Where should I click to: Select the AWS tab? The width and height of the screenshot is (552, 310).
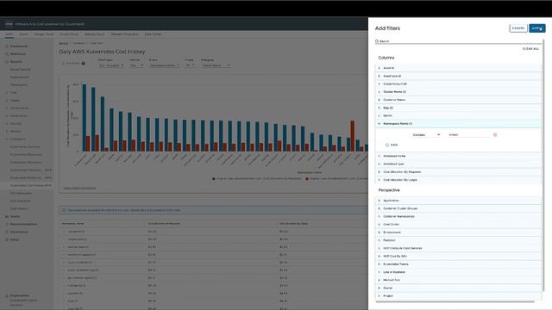[9, 34]
